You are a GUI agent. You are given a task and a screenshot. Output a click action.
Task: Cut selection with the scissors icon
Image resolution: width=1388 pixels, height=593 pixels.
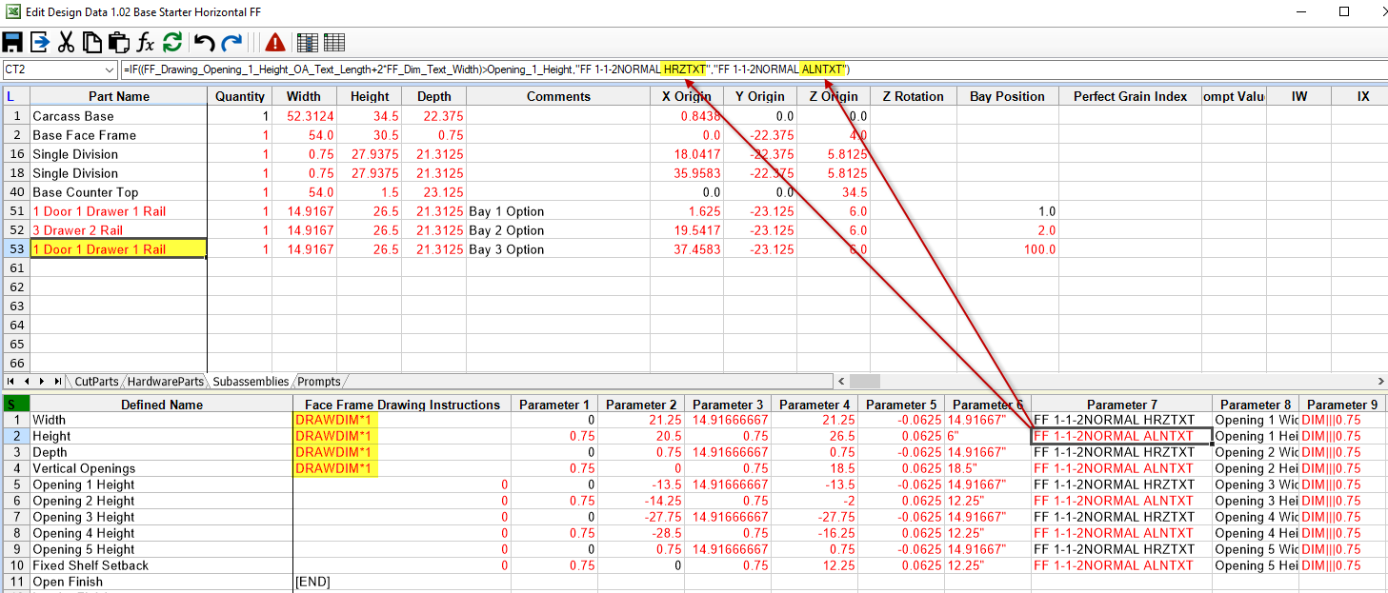coord(66,42)
